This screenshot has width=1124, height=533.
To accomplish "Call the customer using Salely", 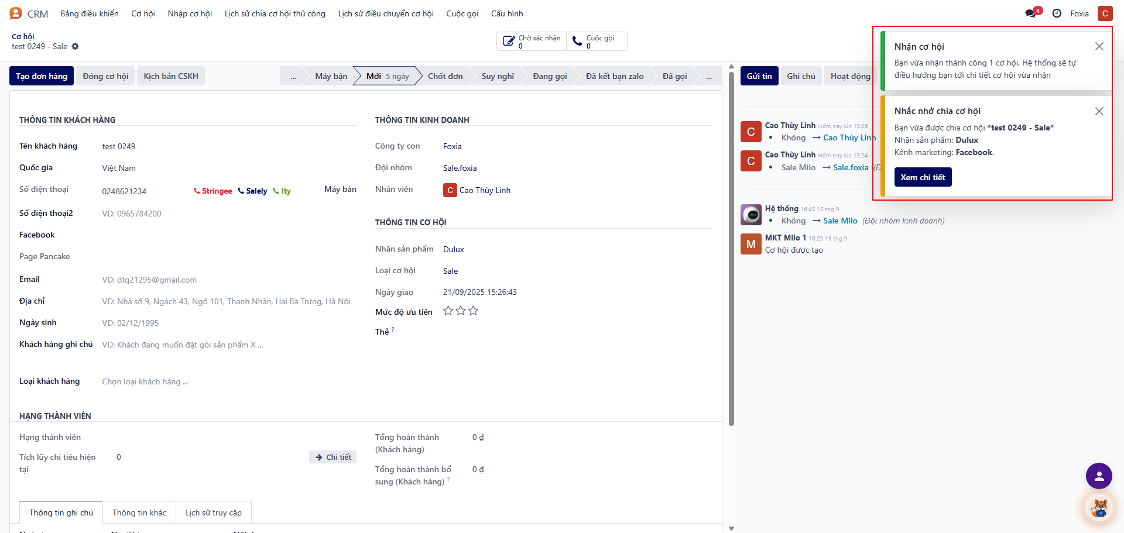I will pyautogui.click(x=252, y=191).
